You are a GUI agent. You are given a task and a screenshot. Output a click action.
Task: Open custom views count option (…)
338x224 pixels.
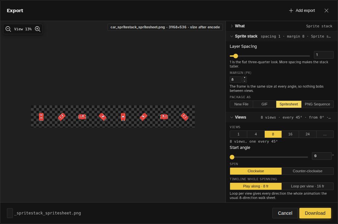click(325, 134)
